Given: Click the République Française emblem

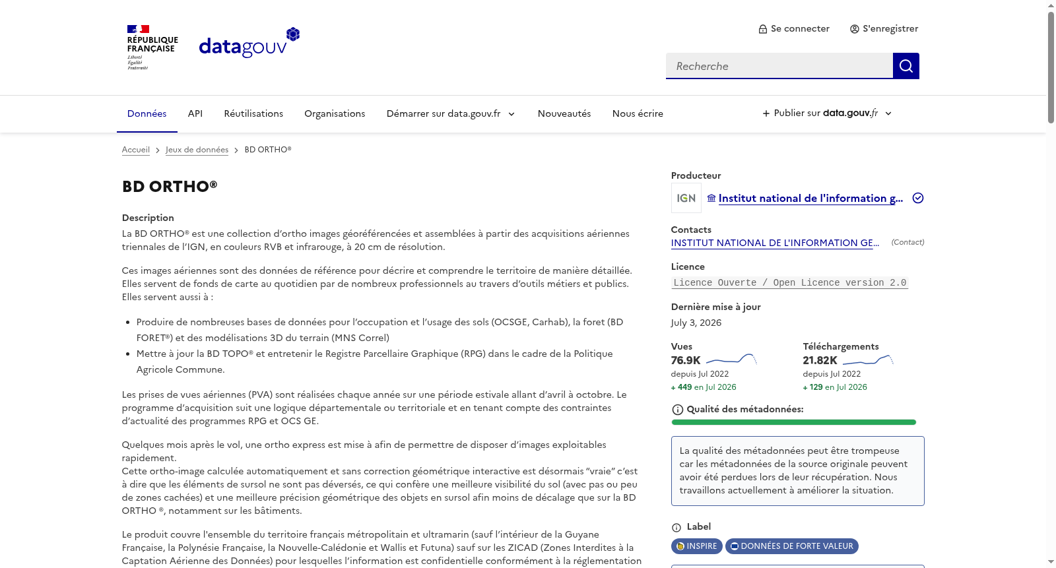Looking at the screenshot, I should point(152,47).
